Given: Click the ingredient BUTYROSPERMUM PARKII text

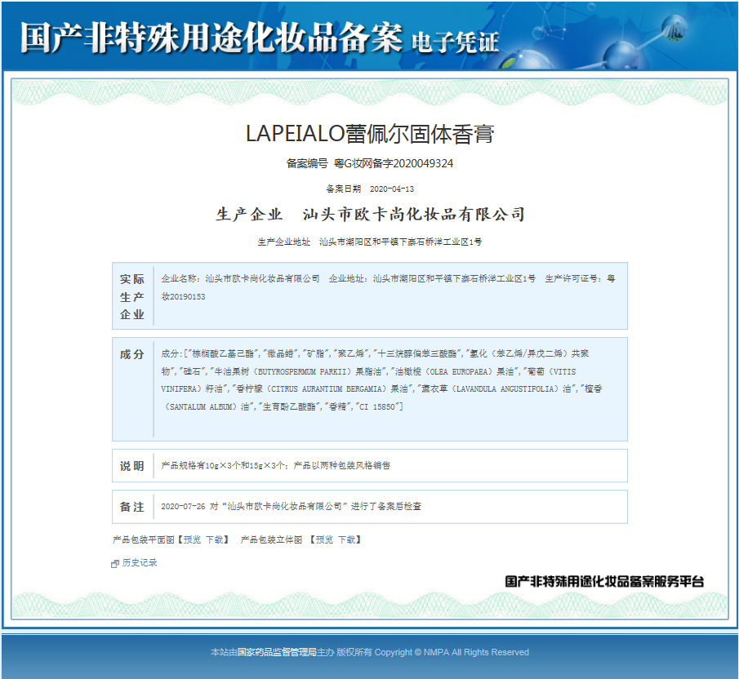Looking at the screenshot, I should pyautogui.click(x=305, y=372).
